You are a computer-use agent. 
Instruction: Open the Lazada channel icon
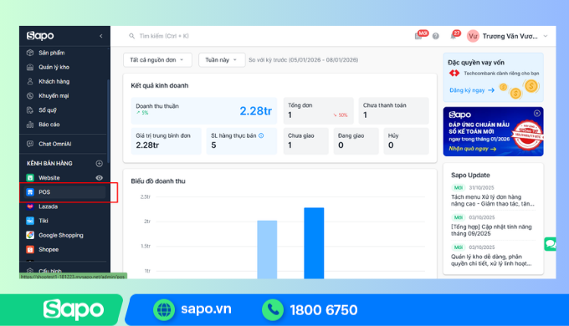coord(30,206)
